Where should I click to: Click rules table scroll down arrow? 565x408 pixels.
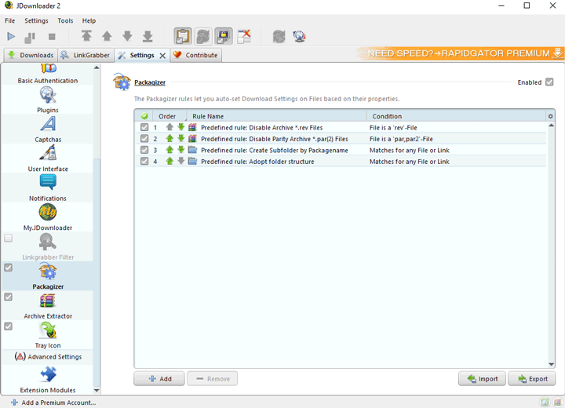(x=551, y=364)
